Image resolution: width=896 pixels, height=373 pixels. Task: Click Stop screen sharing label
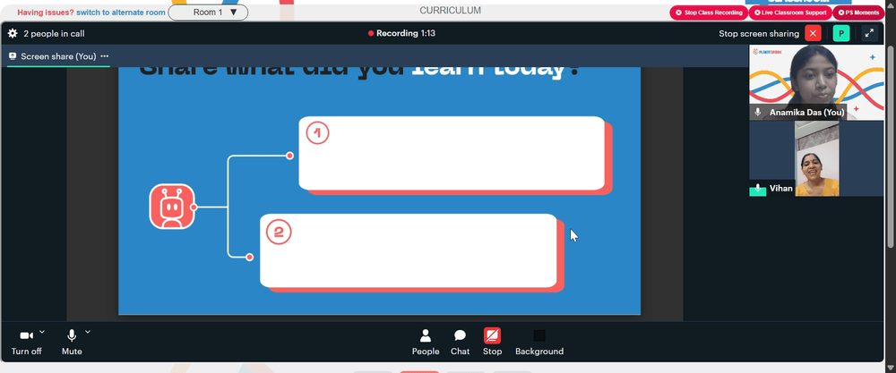click(759, 34)
